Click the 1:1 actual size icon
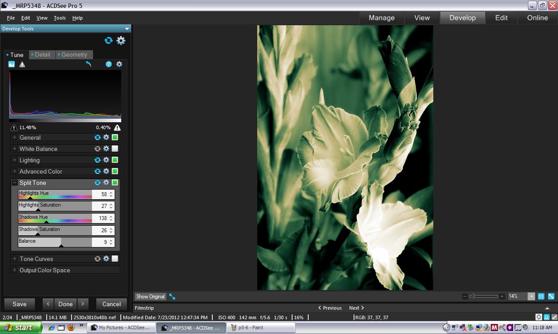 tap(541, 296)
